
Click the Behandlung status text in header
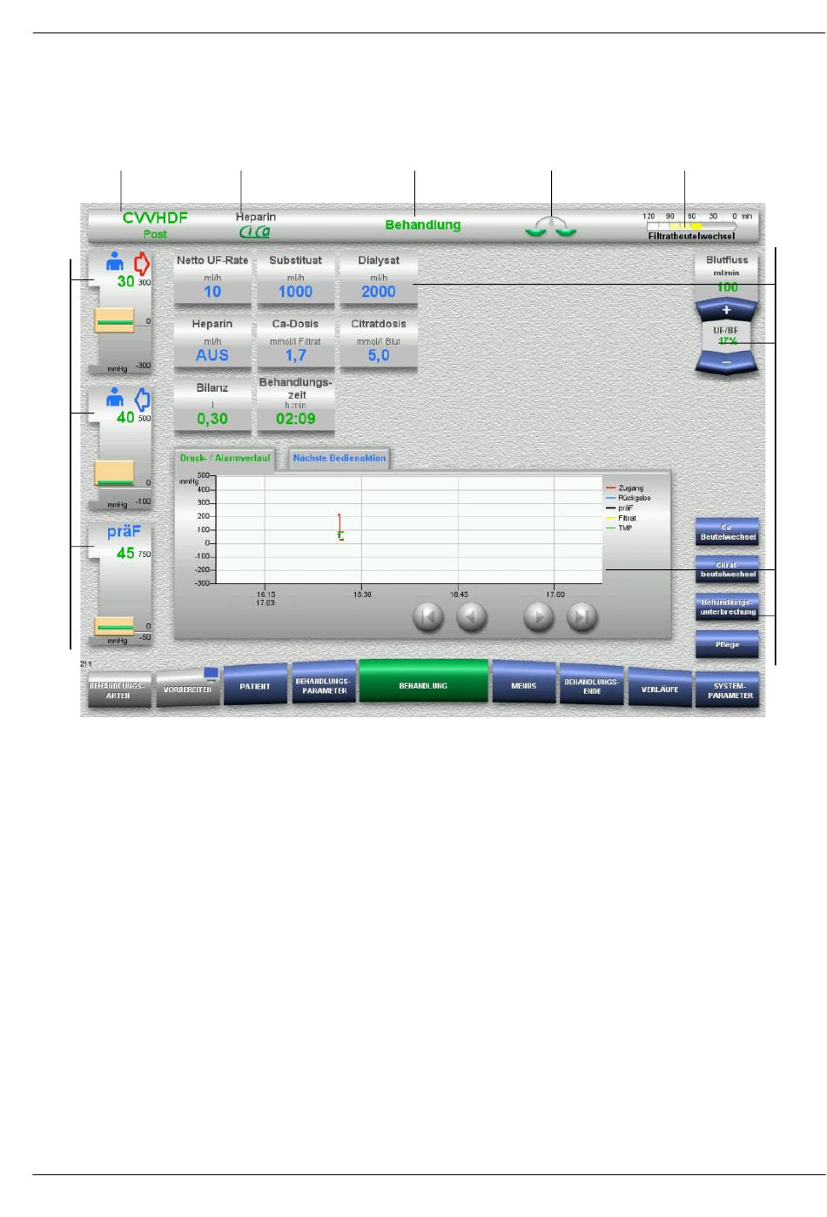(423, 225)
